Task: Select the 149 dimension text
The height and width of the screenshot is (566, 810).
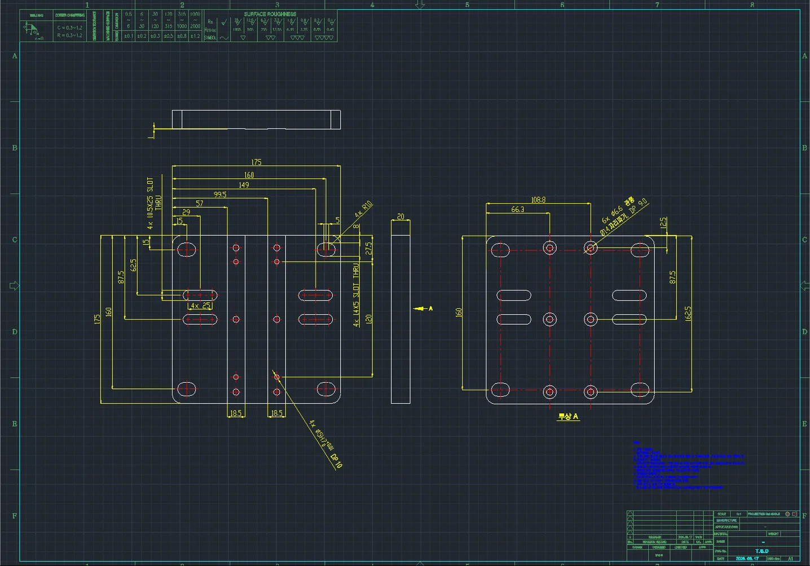Action: tap(244, 185)
